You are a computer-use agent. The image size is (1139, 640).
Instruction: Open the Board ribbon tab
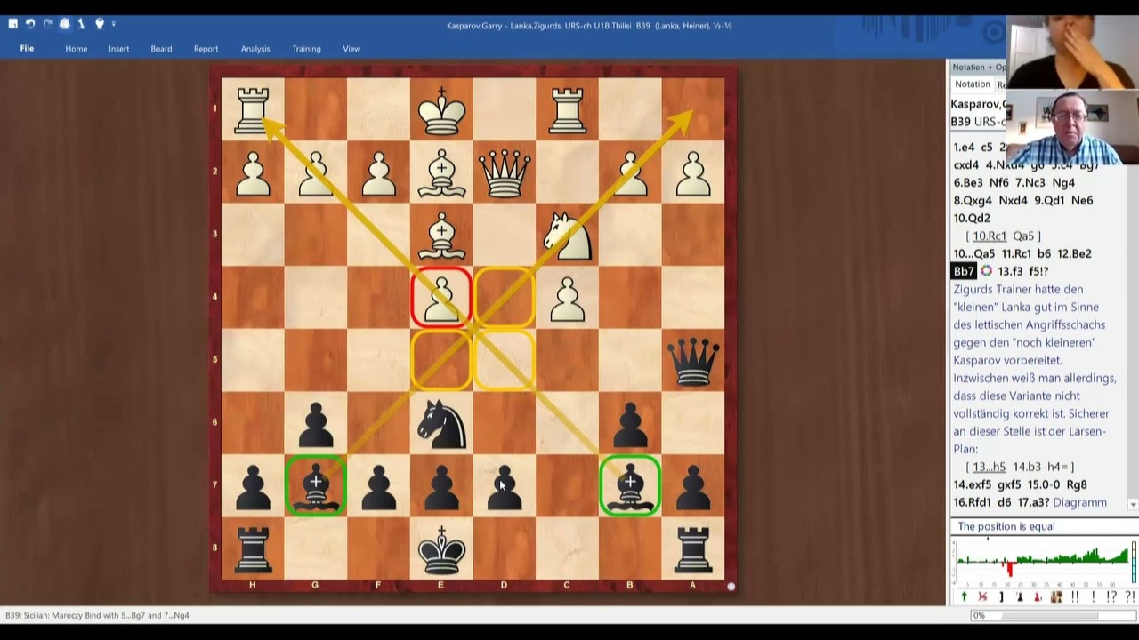pos(161,49)
